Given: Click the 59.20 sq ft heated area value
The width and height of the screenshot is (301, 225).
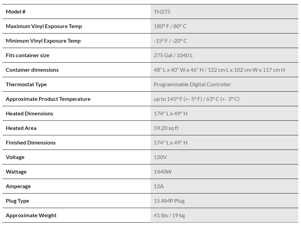Looking at the screenshot, I should click(x=166, y=128).
